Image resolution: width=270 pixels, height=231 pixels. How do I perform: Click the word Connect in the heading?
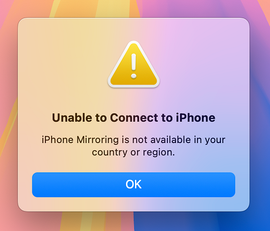[134, 118]
